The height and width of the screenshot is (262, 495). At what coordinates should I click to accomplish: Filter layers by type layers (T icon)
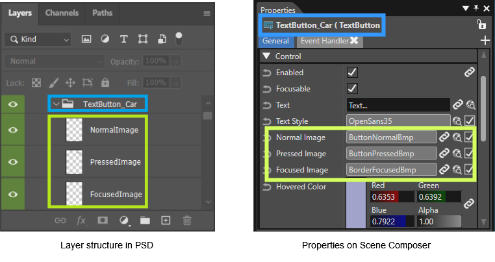(x=123, y=39)
